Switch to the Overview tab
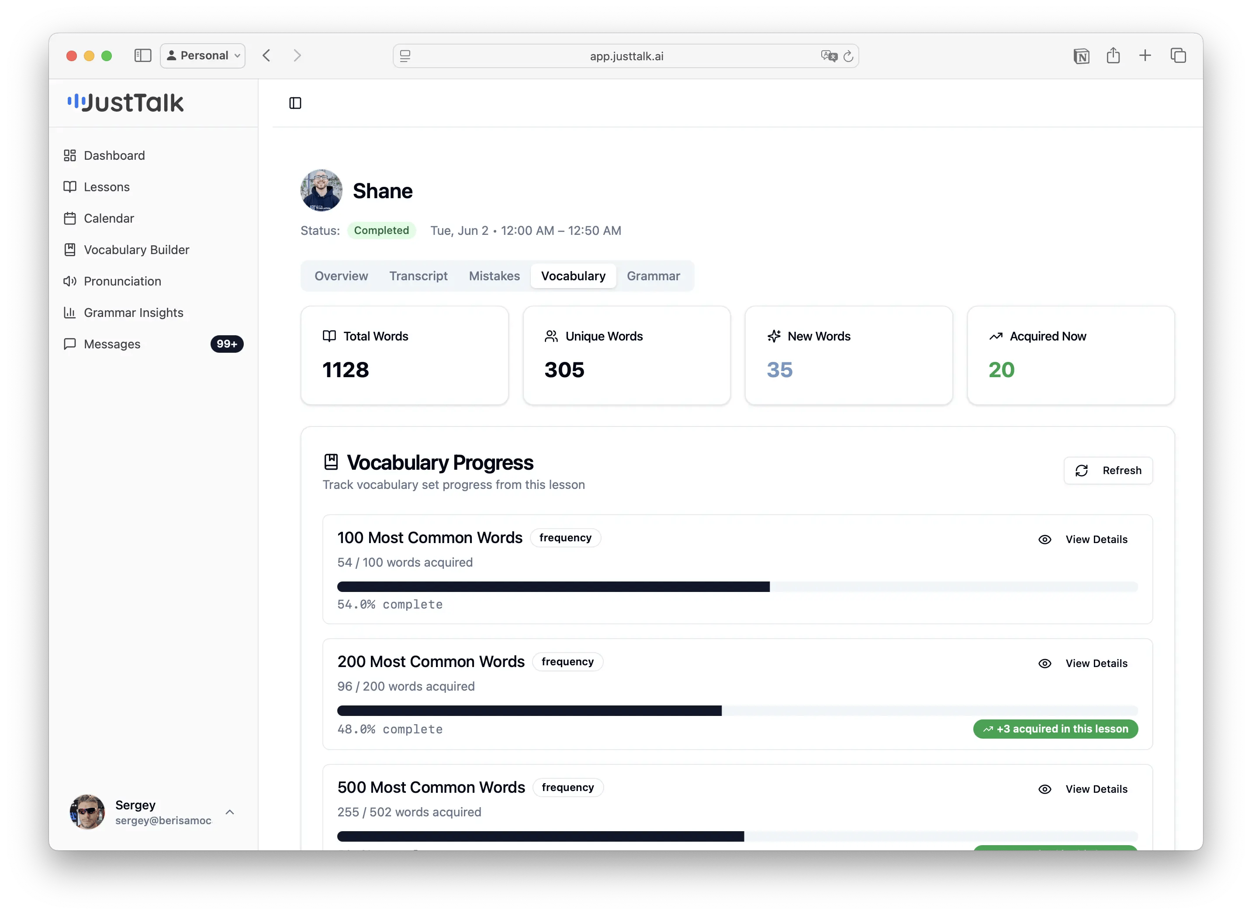 (x=342, y=276)
